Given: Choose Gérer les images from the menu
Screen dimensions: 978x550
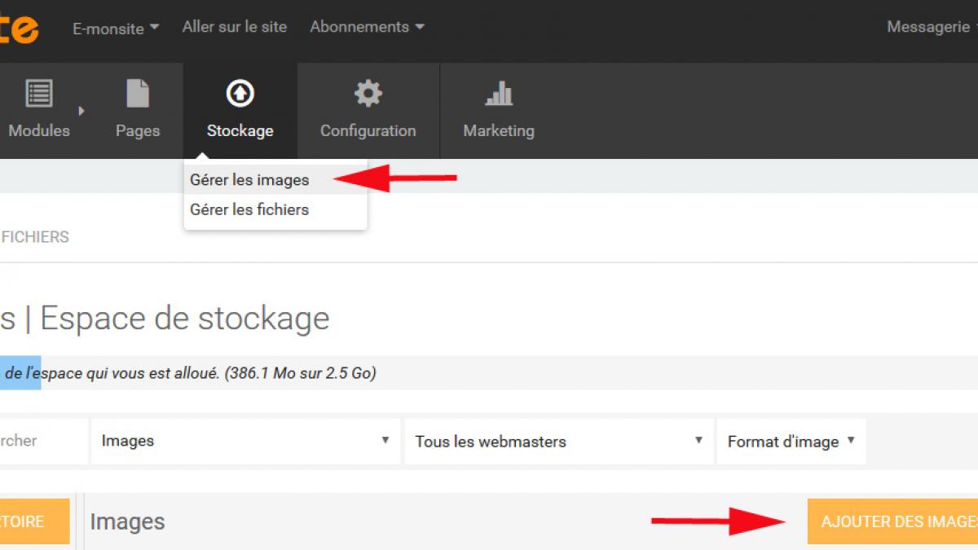Looking at the screenshot, I should tap(249, 180).
